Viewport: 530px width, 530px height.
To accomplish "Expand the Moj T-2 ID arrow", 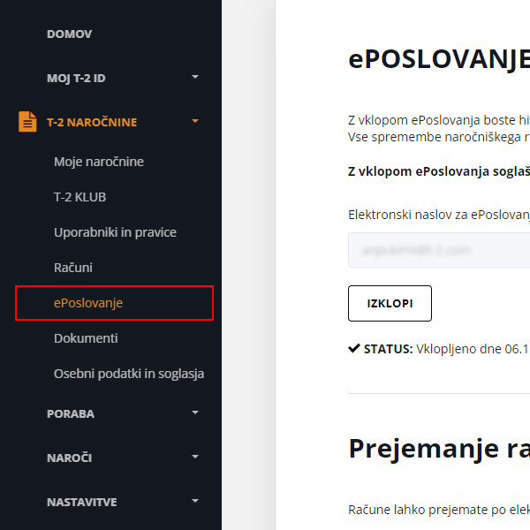I will pos(195,78).
